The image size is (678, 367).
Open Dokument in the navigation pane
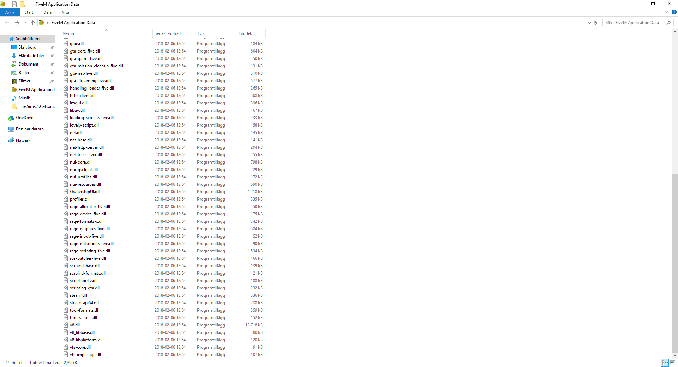click(29, 64)
